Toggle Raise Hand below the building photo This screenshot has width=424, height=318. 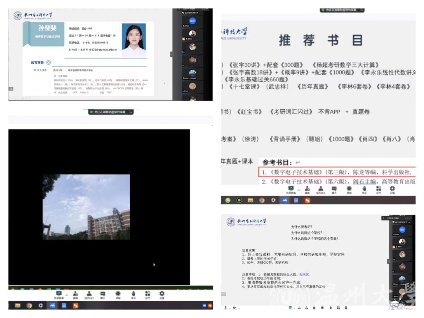(x=133, y=295)
